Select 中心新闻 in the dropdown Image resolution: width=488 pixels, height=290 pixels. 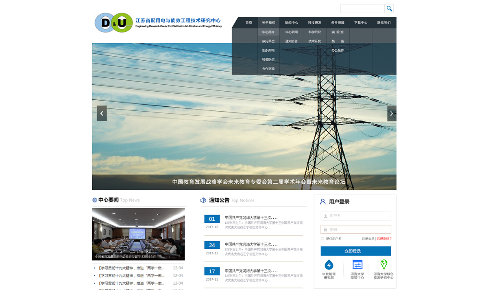coord(292,32)
